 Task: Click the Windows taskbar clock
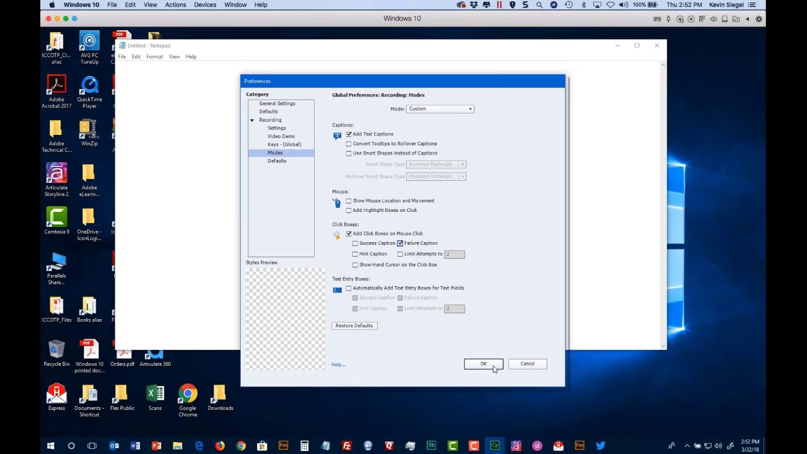pyautogui.click(x=750, y=446)
